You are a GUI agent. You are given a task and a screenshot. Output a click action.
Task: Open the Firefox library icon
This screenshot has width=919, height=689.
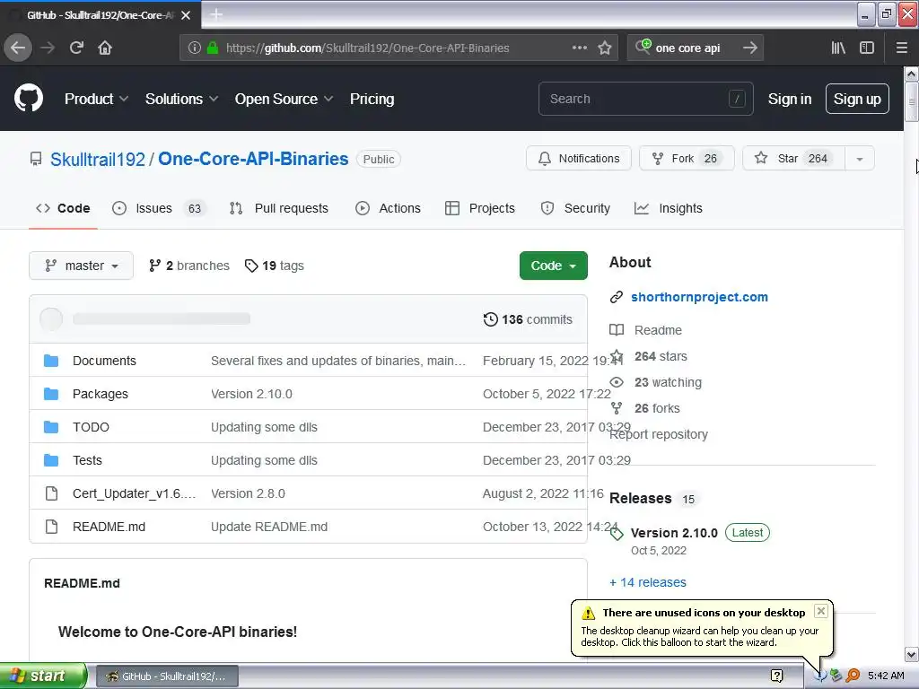(838, 48)
